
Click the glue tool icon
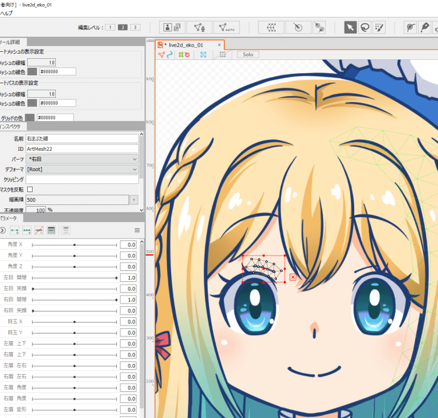pyautogui.click(x=410, y=27)
